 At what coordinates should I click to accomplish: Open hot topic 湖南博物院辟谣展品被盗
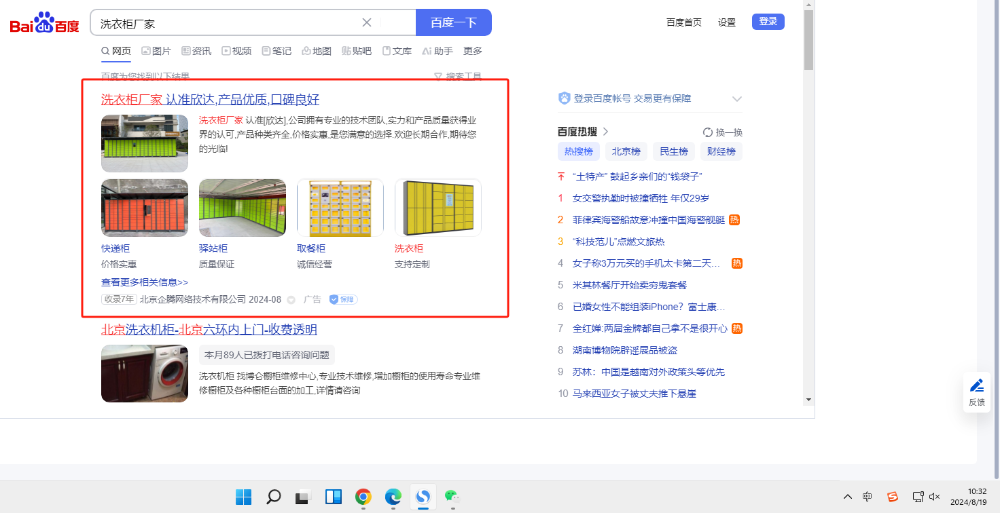(625, 350)
